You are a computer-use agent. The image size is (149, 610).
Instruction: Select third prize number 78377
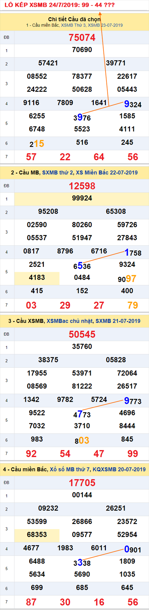point(82,76)
